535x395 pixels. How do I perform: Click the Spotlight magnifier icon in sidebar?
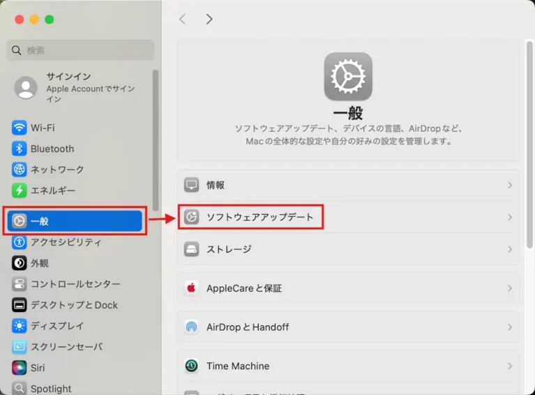coord(19,388)
